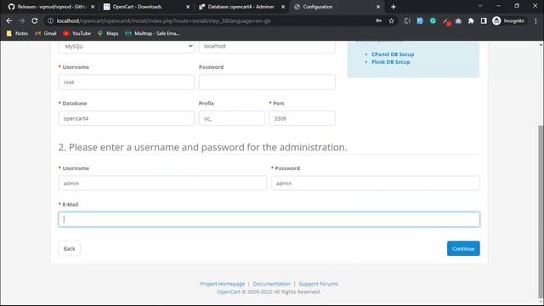Open the Plesk DB Setup link

click(x=391, y=62)
